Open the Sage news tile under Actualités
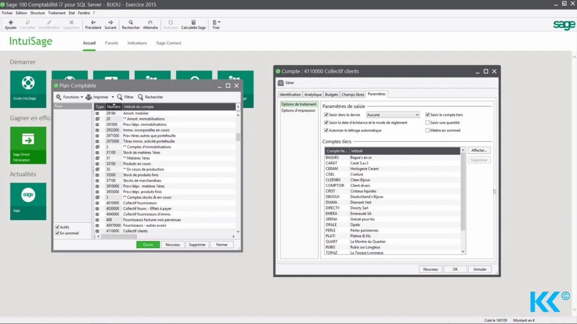Screen dimensions: 577x324 [x=28, y=201]
